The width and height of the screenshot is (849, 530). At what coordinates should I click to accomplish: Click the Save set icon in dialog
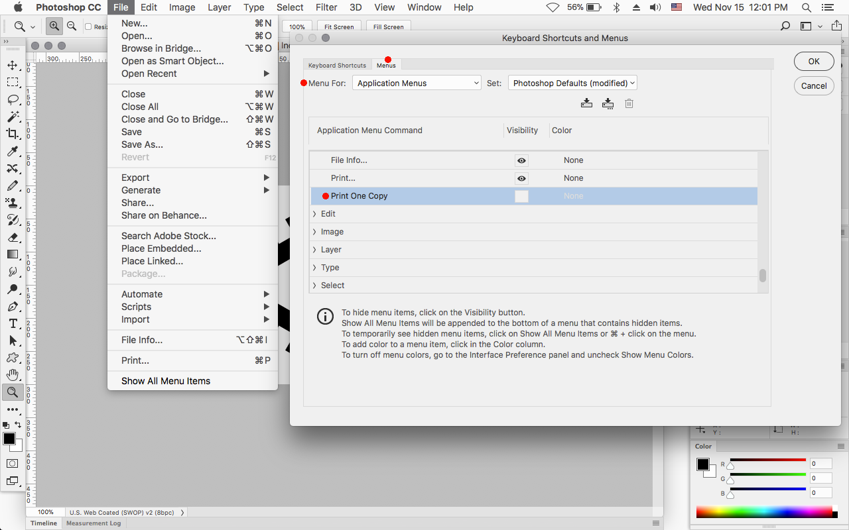(x=586, y=103)
